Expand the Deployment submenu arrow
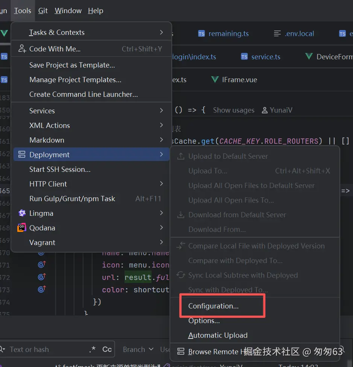Screen dimensions: 353x367 tap(161, 155)
